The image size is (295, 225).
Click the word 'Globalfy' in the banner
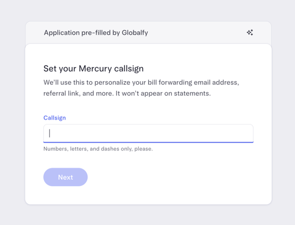[135, 33]
